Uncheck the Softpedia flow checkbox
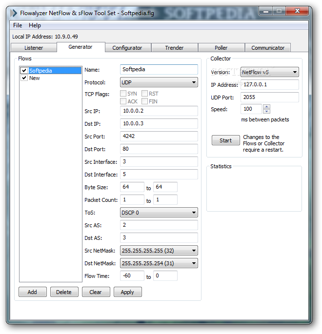 point(24,70)
